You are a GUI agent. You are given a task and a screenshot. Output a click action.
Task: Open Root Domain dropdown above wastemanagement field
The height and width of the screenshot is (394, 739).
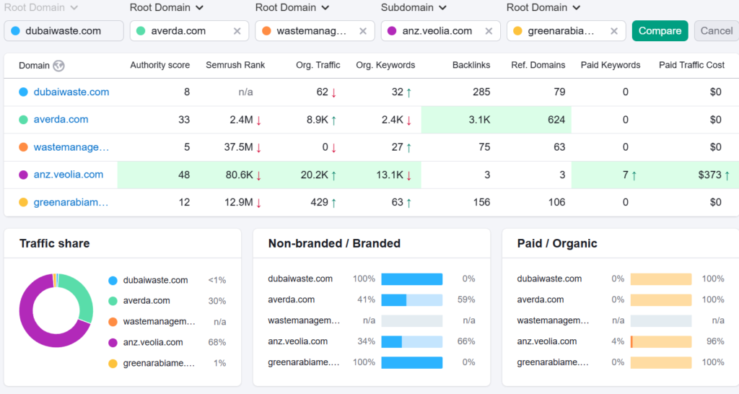click(292, 8)
